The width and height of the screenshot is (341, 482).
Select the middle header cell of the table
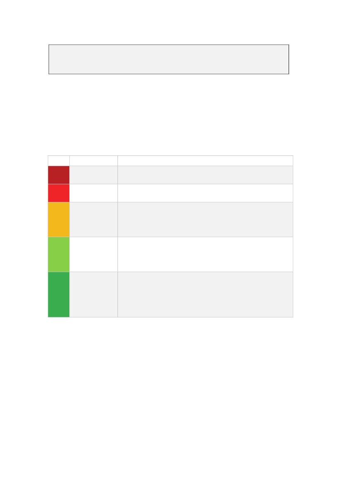click(94, 161)
